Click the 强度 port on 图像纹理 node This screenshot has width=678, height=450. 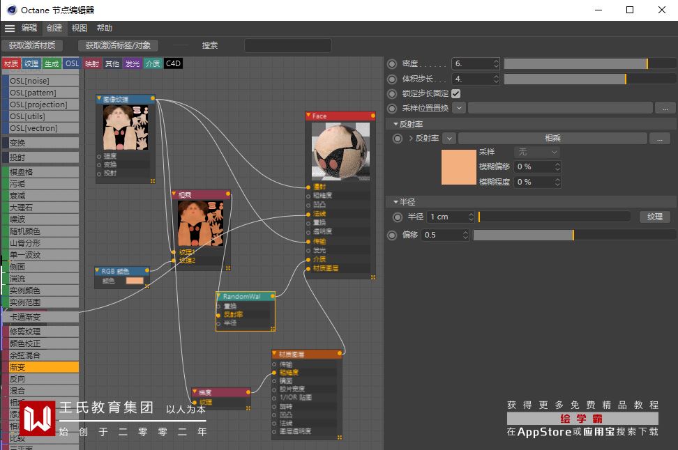tap(99, 156)
